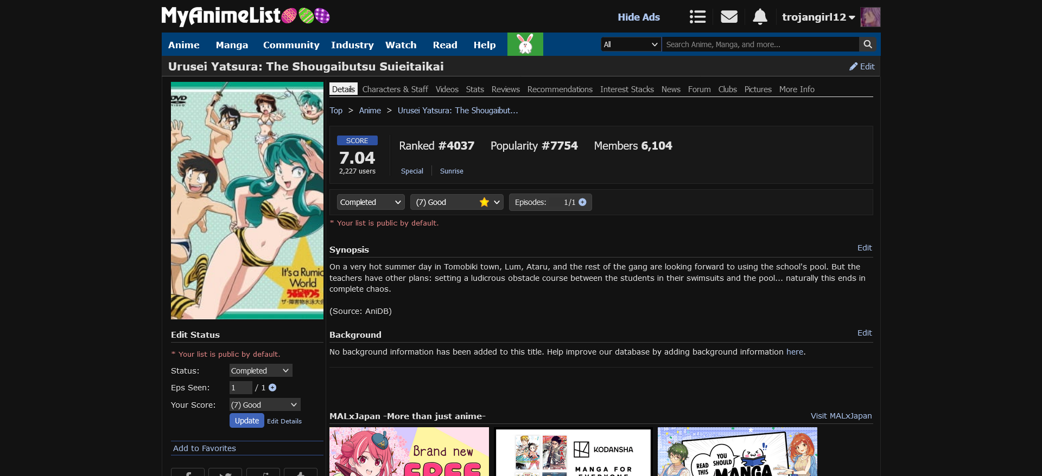Increment Eps Seen with sidebar plus icon

point(272,388)
